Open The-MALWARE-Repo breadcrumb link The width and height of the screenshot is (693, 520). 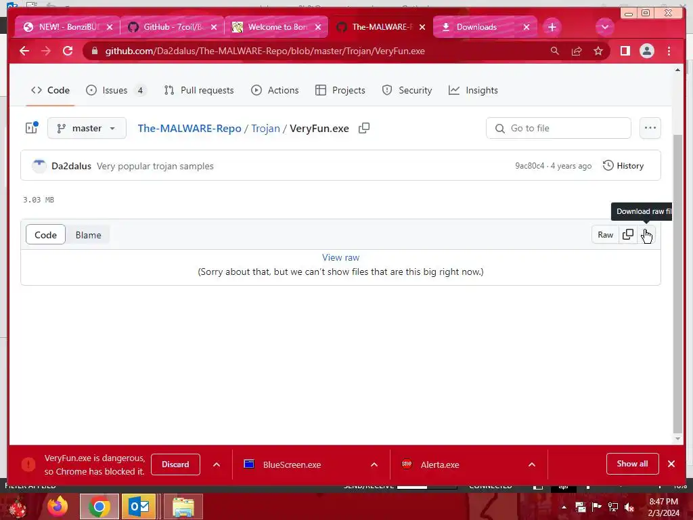[x=189, y=128]
